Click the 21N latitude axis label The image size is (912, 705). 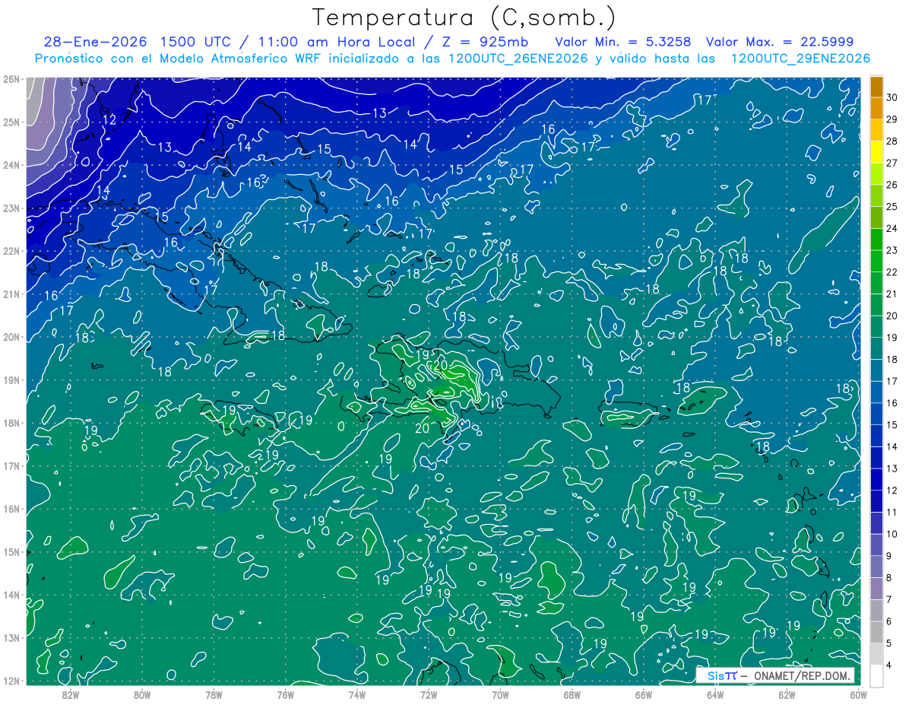pos(11,294)
